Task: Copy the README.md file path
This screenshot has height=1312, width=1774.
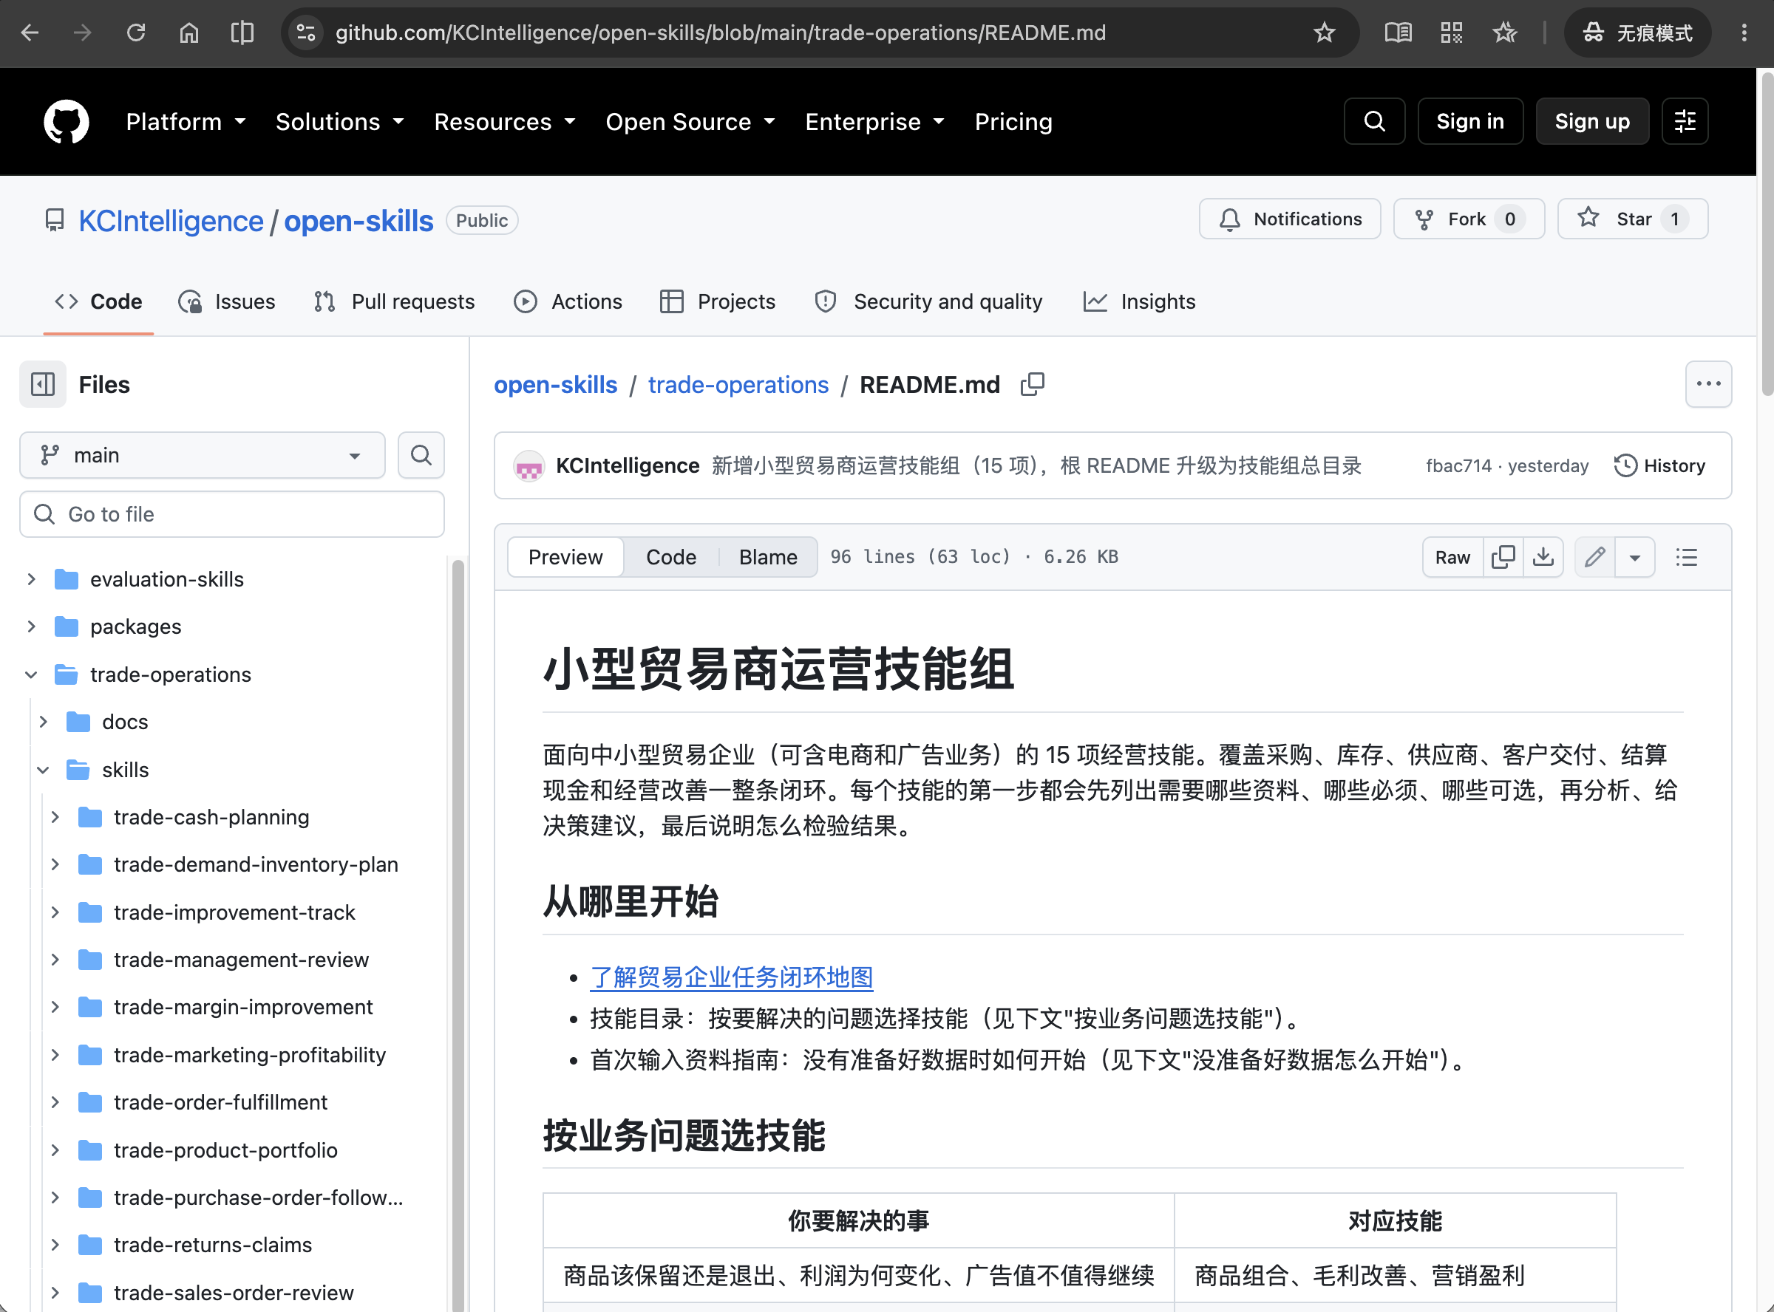Action: click(x=1032, y=384)
